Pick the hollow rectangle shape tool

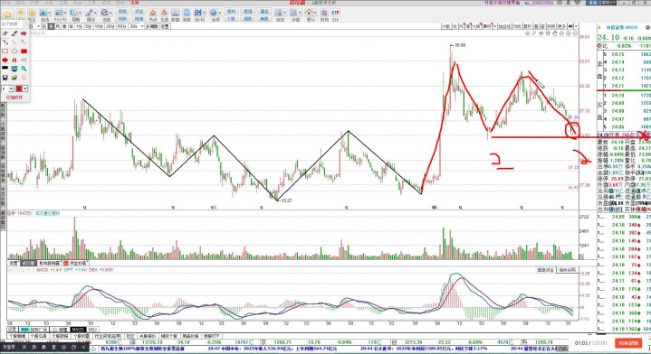click(x=5, y=51)
